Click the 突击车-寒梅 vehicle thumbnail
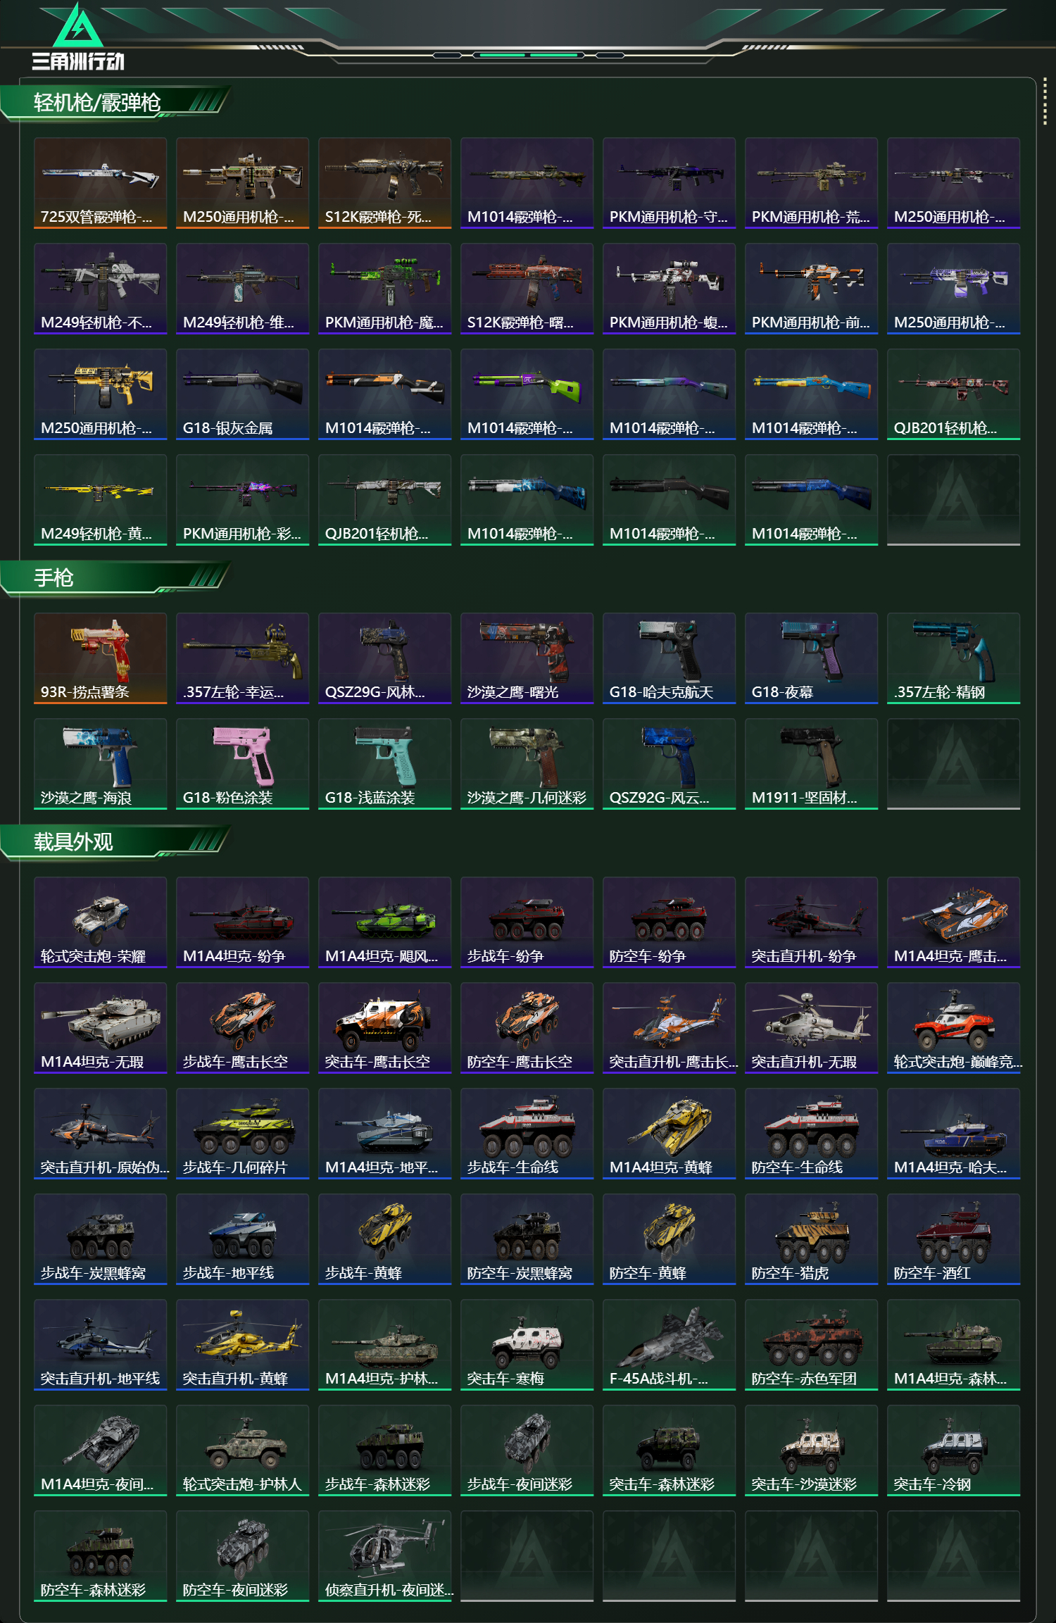This screenshot has height=1623, width=1056. 527,1344
